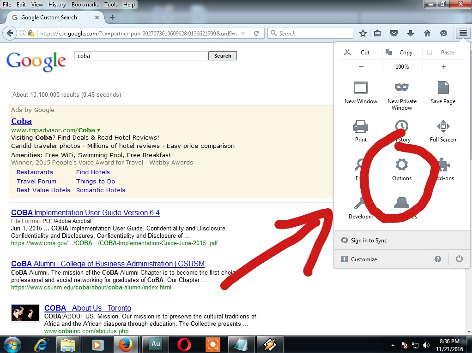The height and width of the screenshot is (353, 472).
Task: Open the File menu
Action: point(6,5)
